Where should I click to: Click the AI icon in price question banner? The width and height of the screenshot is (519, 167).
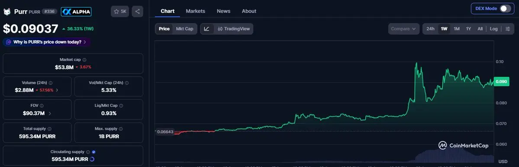(x=8, y=42)
